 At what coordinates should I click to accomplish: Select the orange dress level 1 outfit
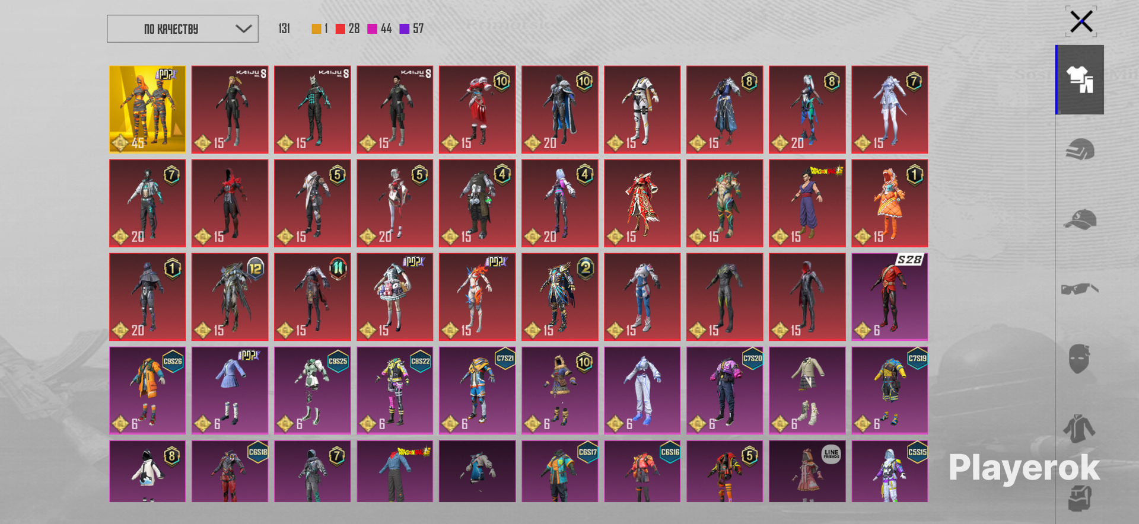(x=890, y=203)
